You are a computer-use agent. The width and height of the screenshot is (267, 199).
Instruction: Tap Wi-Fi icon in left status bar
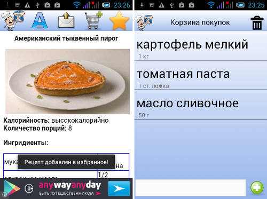pyautogui.click(x=77, y=5)
